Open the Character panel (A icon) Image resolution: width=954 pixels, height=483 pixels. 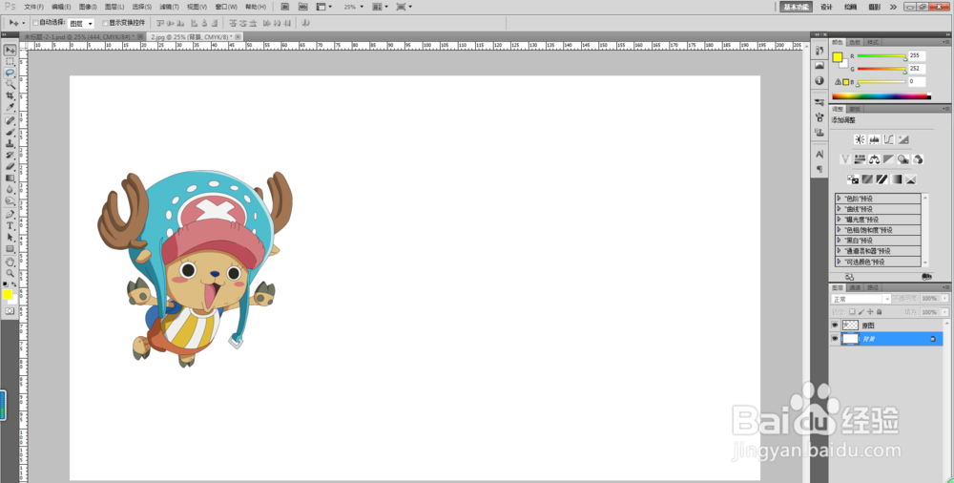(819, 154)
